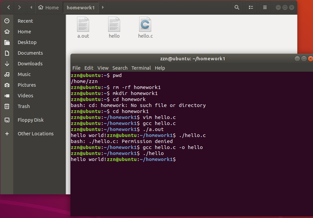Click the Floppy Disk drive icon
This screenshot has width=313, height=218.
[x=7, y=120]
